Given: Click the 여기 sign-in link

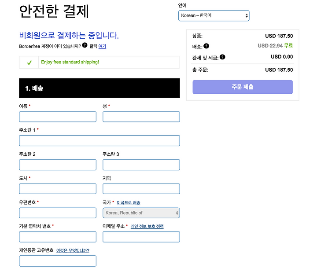Looking at the screenshot, I should point(102,46).
